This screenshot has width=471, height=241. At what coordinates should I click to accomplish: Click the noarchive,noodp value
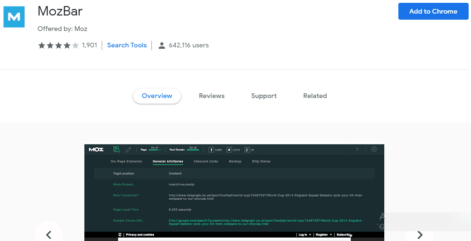tap(181, 185)
